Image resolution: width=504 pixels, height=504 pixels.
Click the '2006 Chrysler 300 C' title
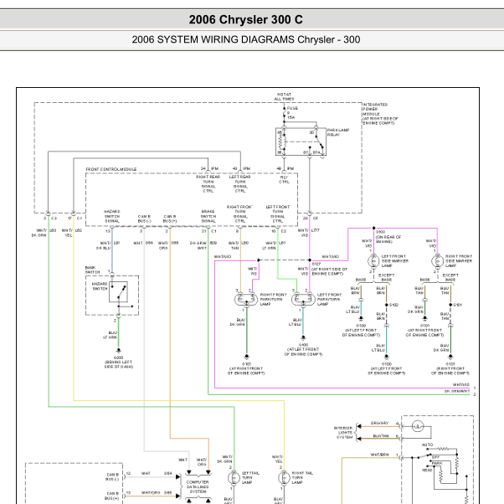245,19
